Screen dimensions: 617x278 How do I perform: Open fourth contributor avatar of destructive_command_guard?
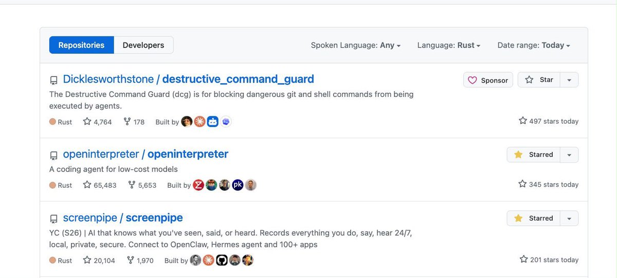click(x=226, y=122)
